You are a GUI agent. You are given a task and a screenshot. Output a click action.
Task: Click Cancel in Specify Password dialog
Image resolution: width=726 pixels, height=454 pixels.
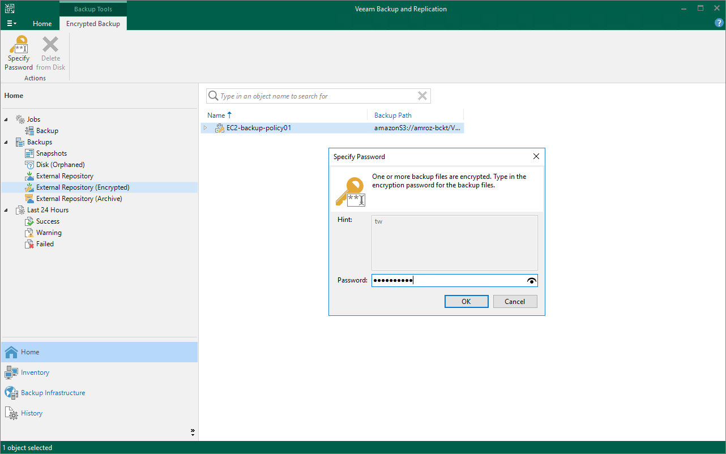coord(515,302)
